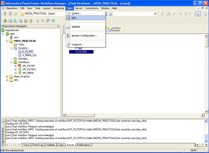Click the output window scroll-up arrow

206,121
